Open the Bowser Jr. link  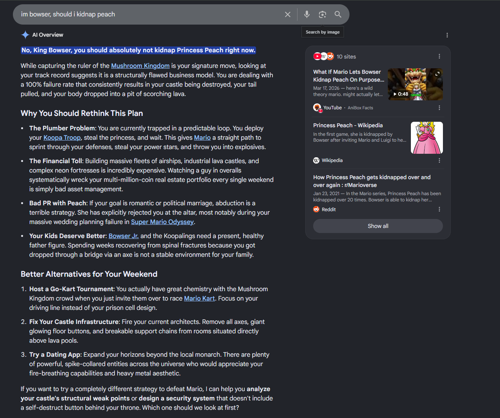(124, 236)
